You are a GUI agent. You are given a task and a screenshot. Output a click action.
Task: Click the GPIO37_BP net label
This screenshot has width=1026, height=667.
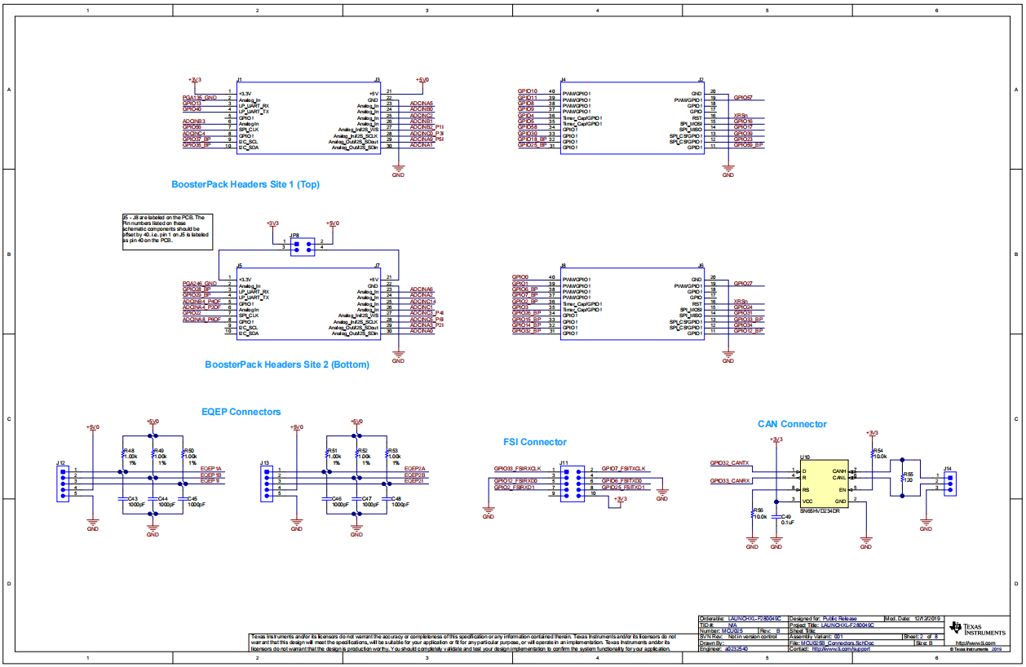pos(196,139)
